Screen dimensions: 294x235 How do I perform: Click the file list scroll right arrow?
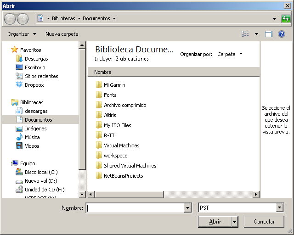(256, 194)
